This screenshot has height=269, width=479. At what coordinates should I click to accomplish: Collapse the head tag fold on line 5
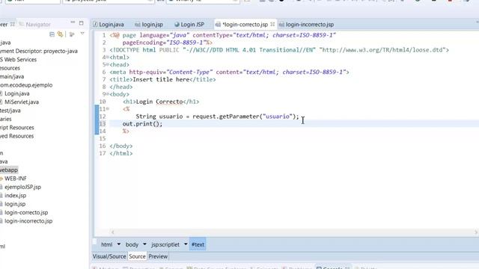[107, 65]
